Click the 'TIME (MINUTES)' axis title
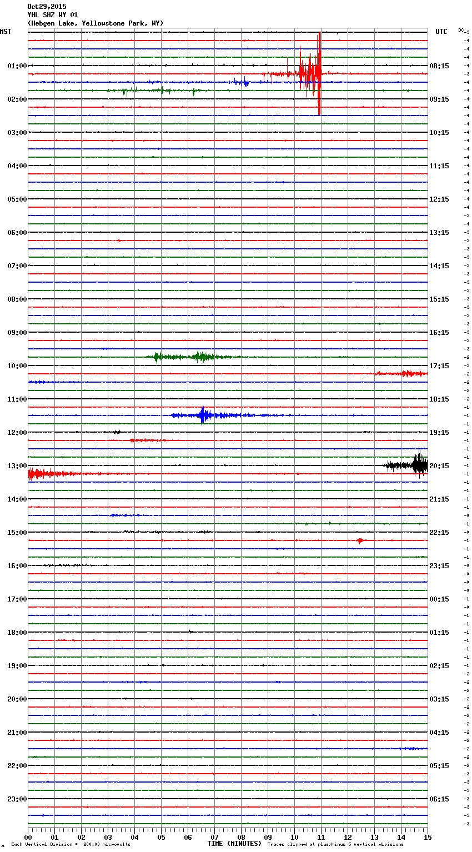 234,844
